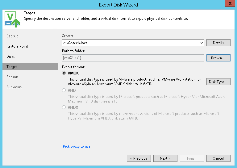Click the Veeam export disk wizard icon
The image size is (237, 168).
[12, 19]
